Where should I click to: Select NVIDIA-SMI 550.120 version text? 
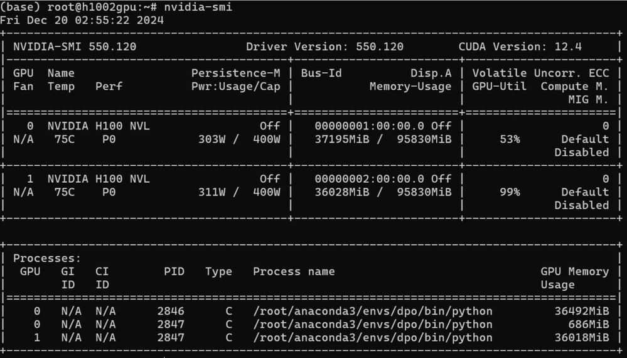click(75, 47)
